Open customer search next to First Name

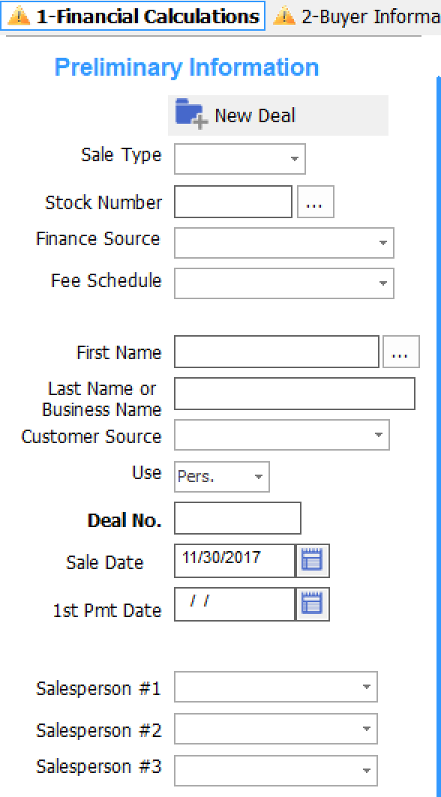pyautogui.click(x=400, y=351)
